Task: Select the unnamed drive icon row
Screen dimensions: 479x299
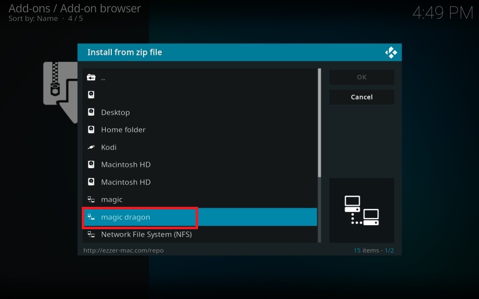Action: [x=200, y=95]
